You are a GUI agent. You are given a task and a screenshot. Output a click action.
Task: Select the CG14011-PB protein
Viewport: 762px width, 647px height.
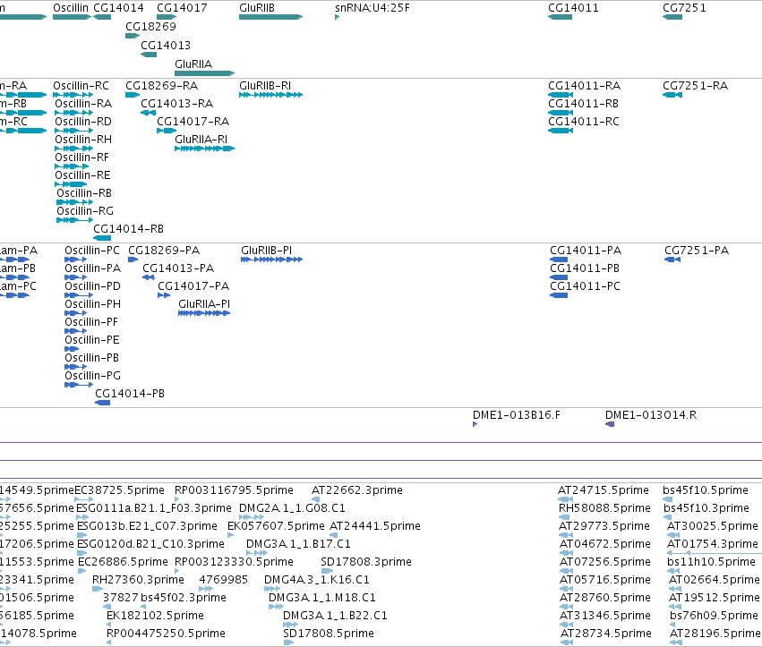tap(585, 268)
